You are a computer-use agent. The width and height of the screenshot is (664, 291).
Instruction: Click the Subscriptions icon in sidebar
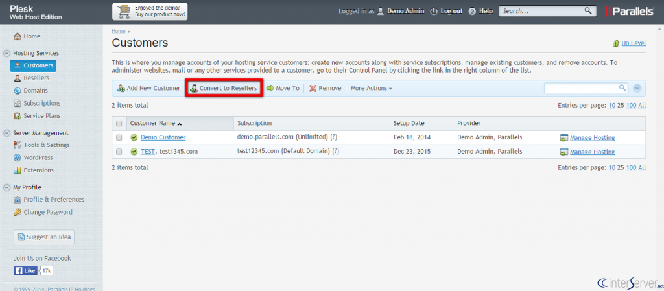tap(18, 103)
